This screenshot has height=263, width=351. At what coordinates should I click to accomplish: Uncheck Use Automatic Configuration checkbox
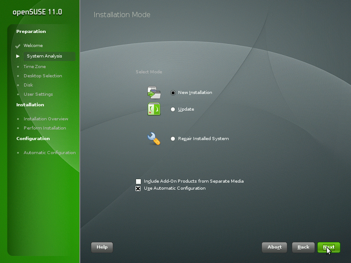(x=138, y=188)
